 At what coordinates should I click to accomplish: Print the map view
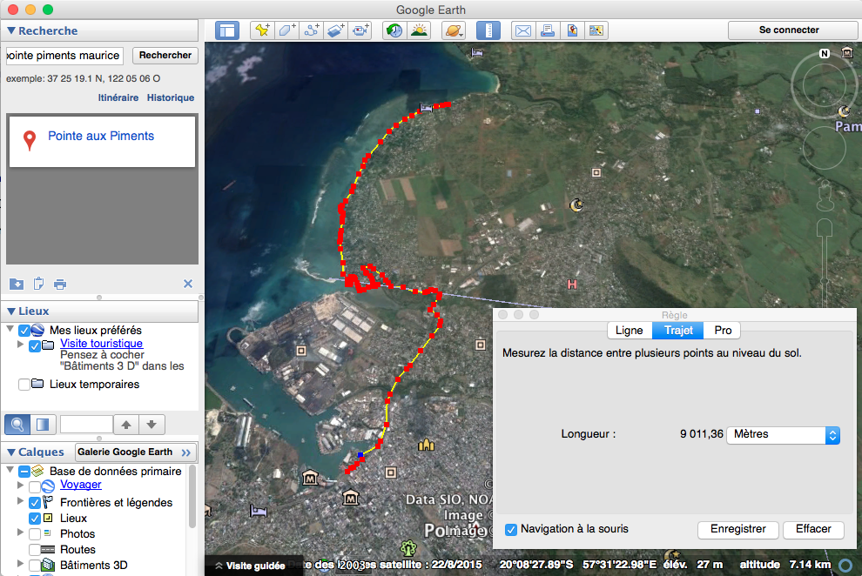(x=548, y=30)
